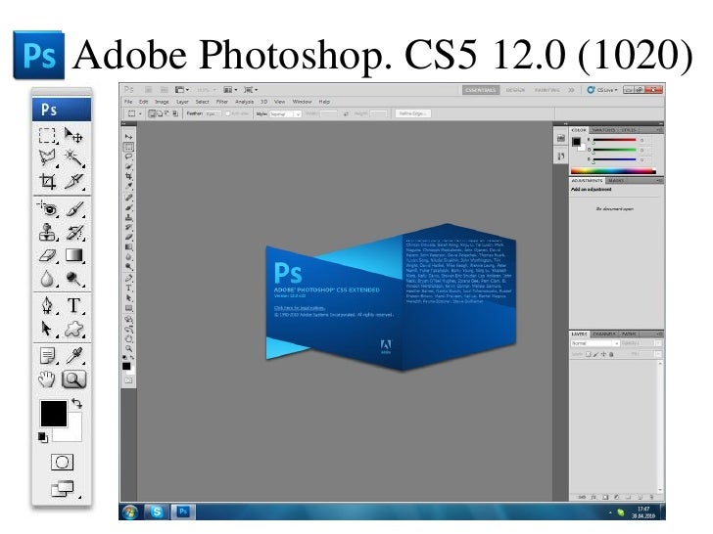This screenshot has width=713, height=534.
Task: Open the marquee tool preset picker arrow
Action: pos(140,114)
